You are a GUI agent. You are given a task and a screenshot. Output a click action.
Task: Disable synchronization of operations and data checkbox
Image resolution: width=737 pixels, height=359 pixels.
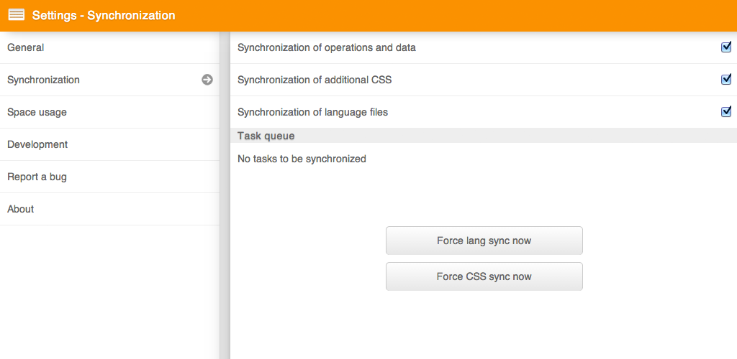tap(726, 47)
